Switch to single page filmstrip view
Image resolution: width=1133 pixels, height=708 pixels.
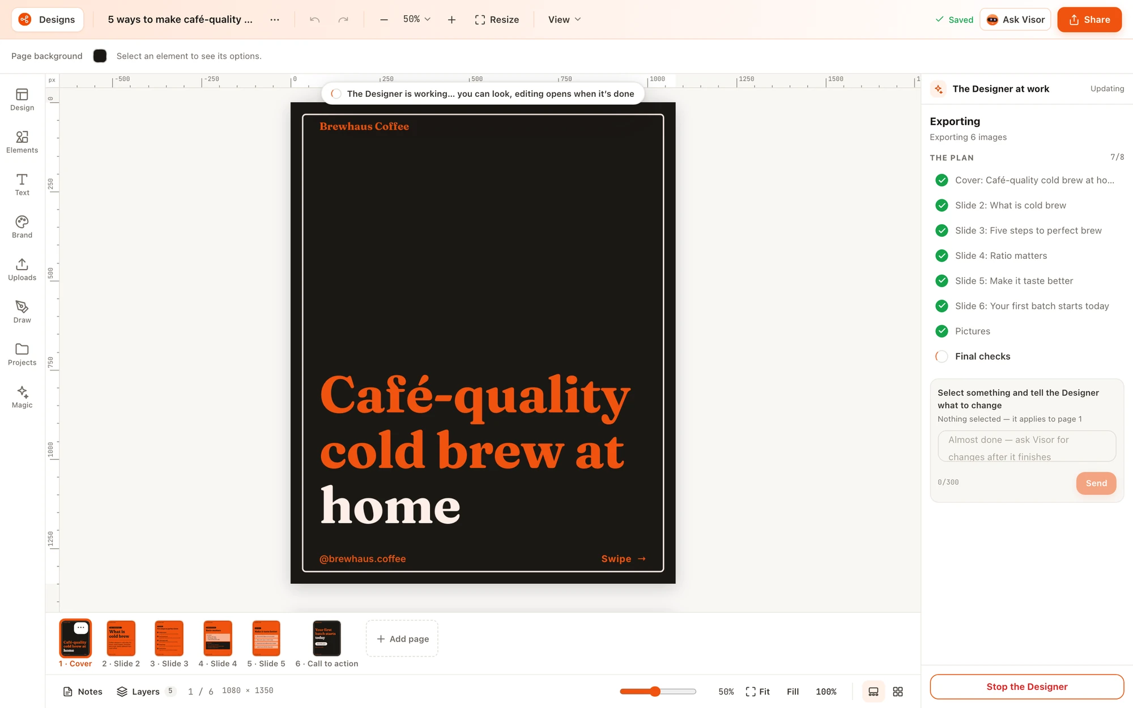click(x=874, y=692)
